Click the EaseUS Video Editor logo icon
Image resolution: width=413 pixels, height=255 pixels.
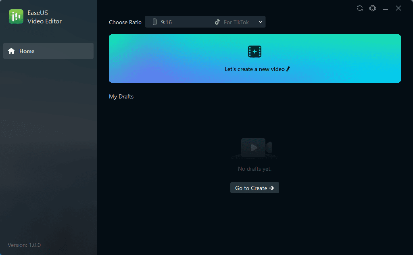[16, 17]
